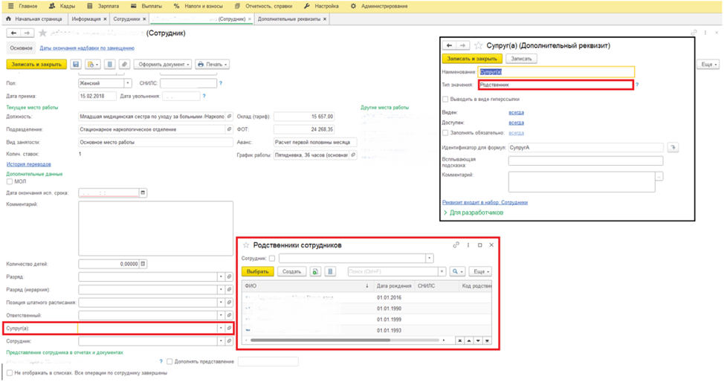The width and height of the screenshot is (724, 382).
Task: Open the Печать dropdown button
Action: click(x=213, y=64)
